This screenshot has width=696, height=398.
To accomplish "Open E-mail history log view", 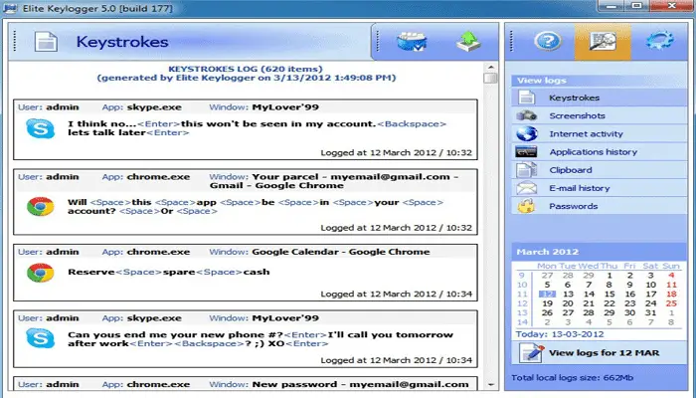I will [x=600, y=188].
